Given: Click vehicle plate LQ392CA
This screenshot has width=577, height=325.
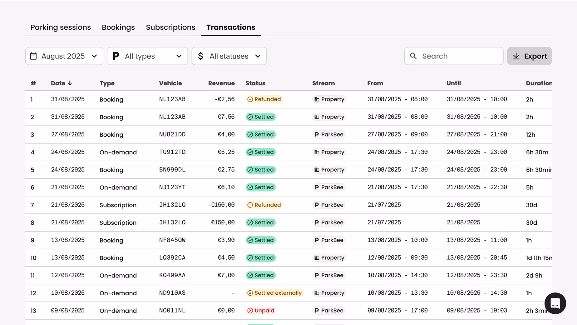Looking at the screenshot, I should click(x=172, y=258).
